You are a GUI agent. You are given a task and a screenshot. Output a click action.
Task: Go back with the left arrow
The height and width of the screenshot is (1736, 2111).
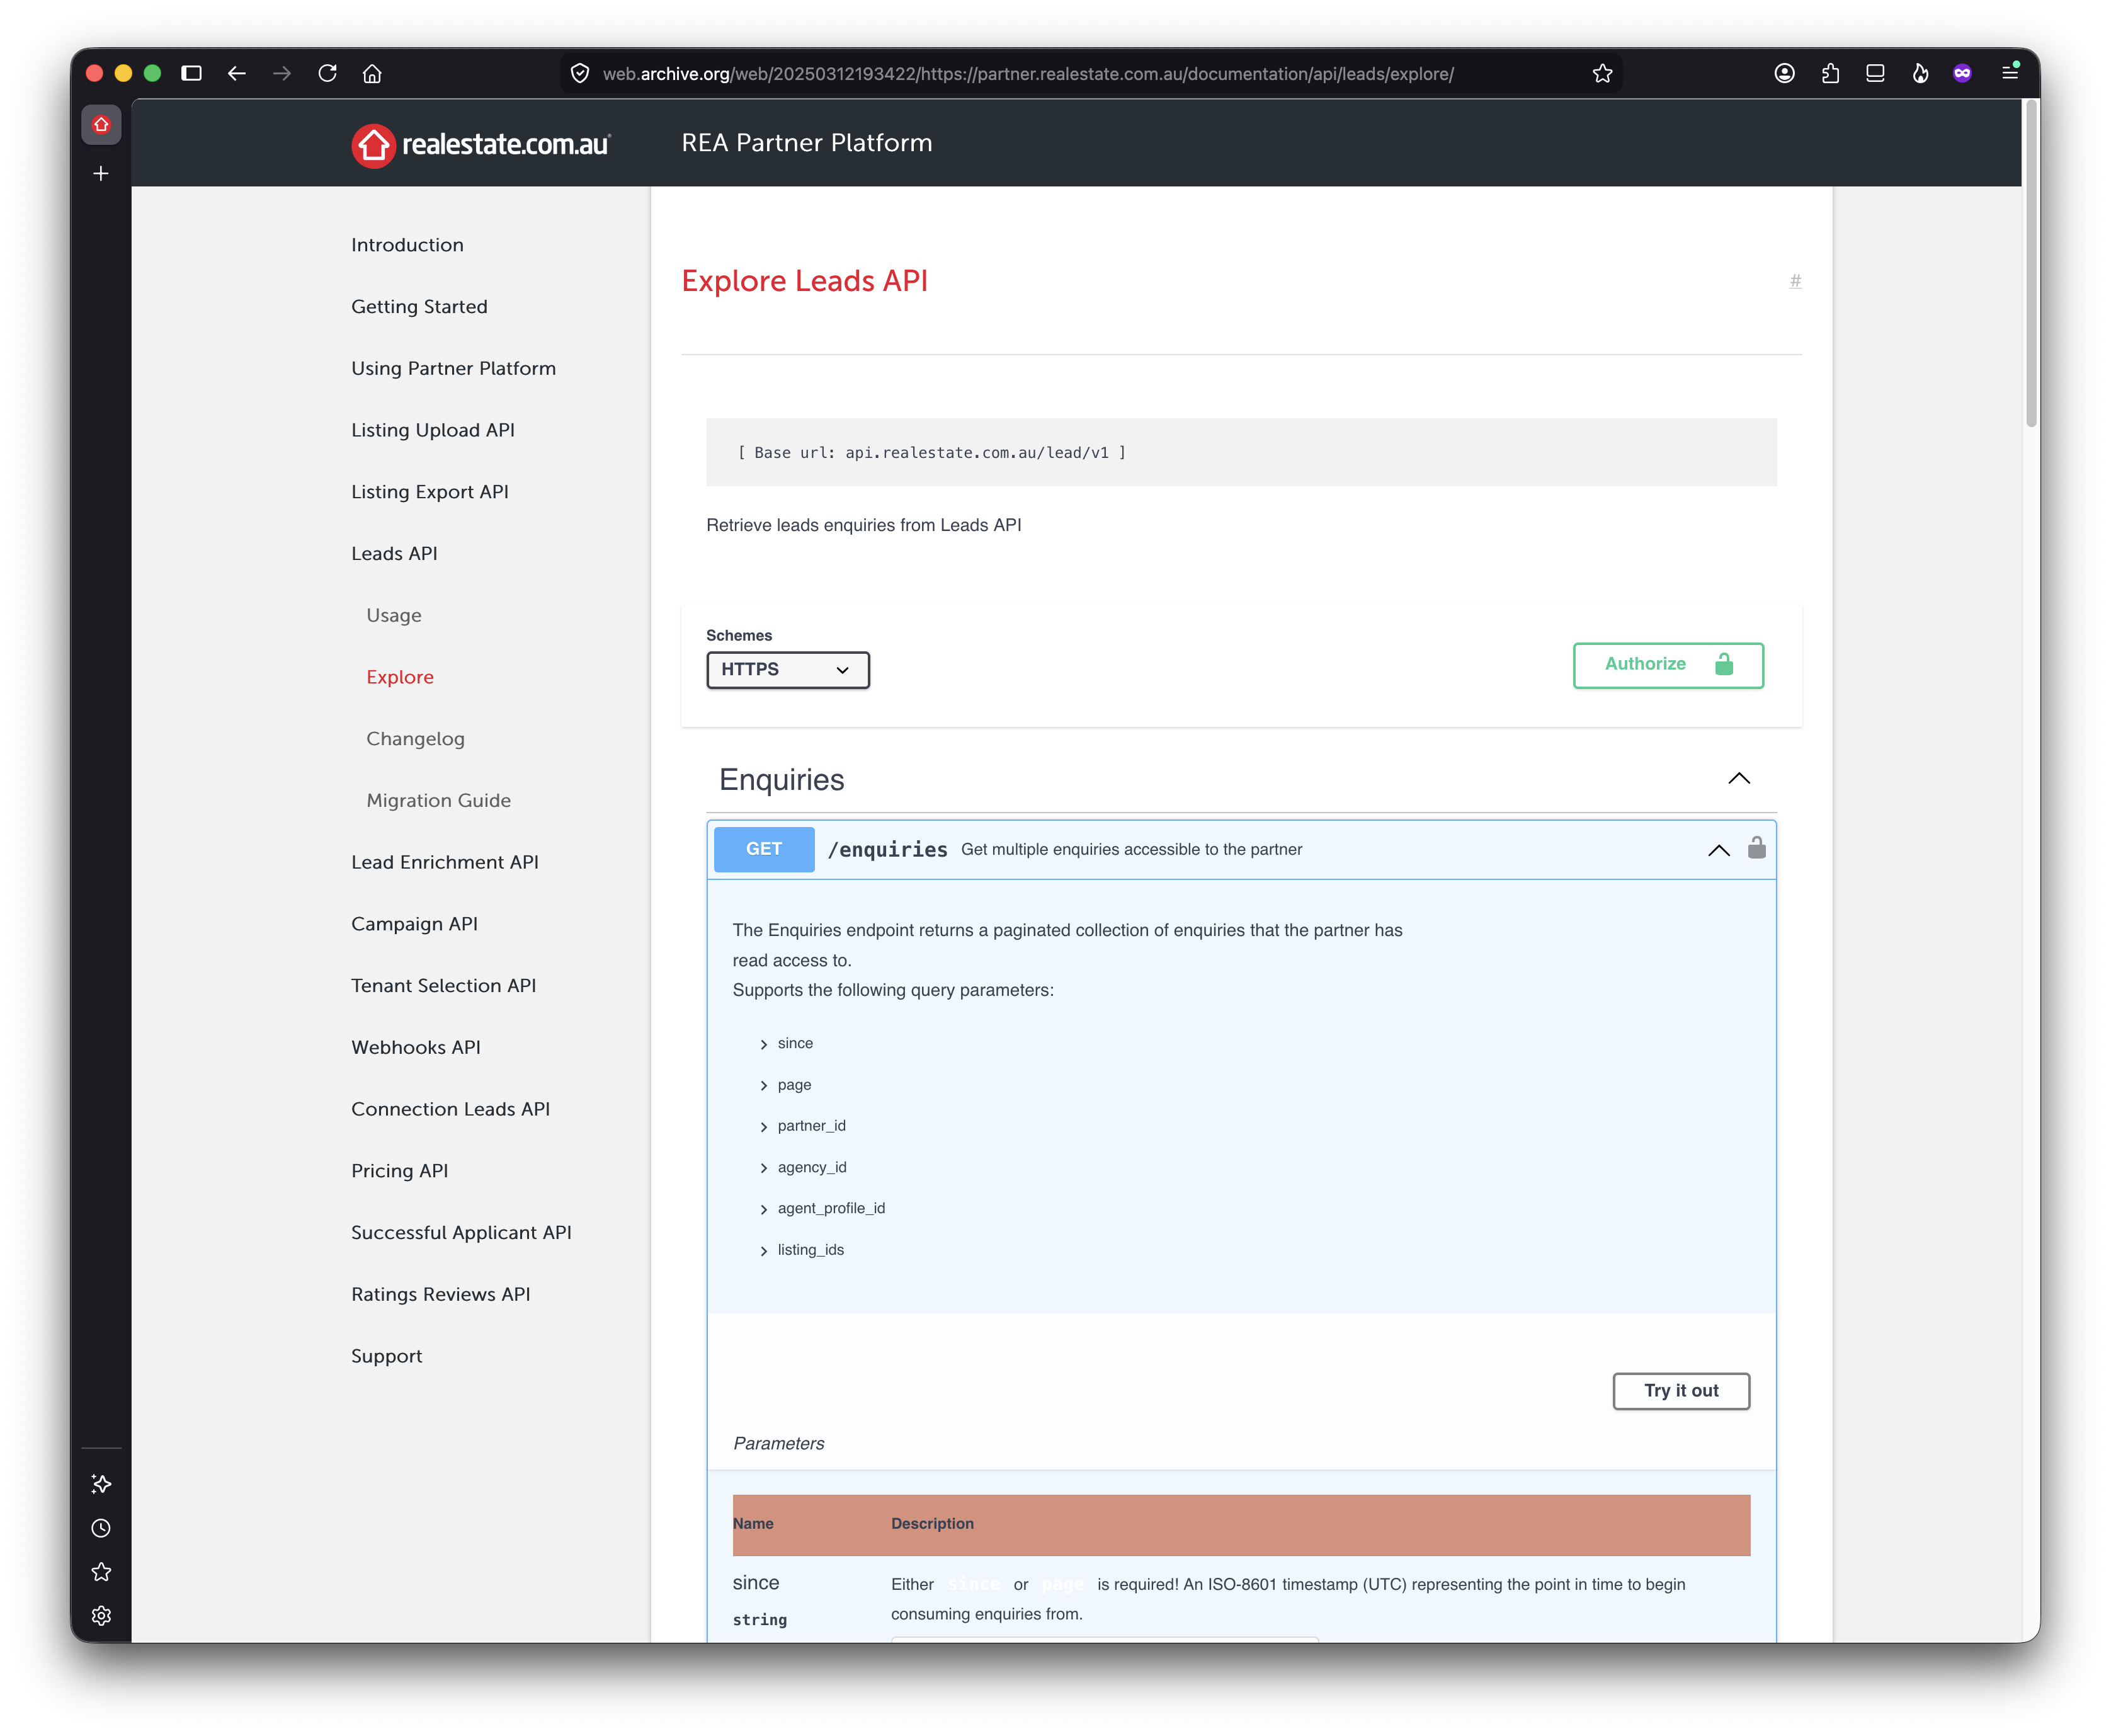(x=237, y=73)
